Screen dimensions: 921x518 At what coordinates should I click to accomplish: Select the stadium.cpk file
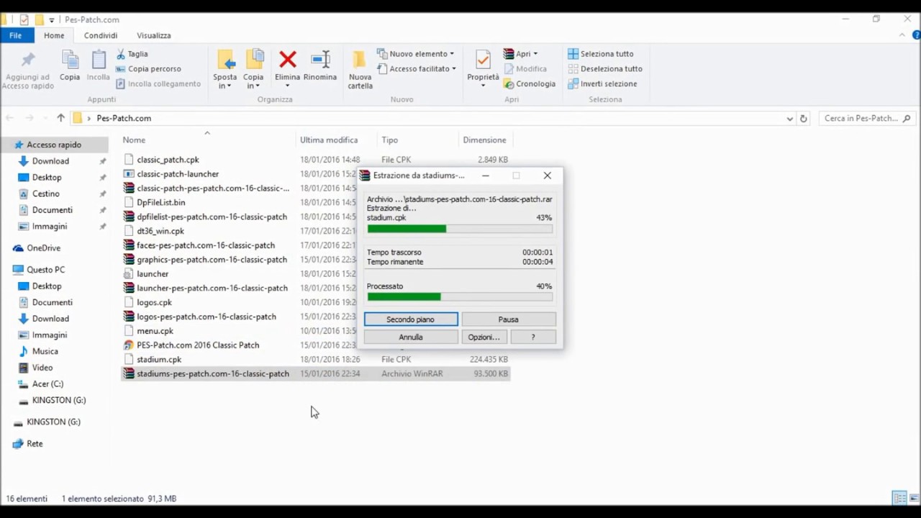pos(159,360)
